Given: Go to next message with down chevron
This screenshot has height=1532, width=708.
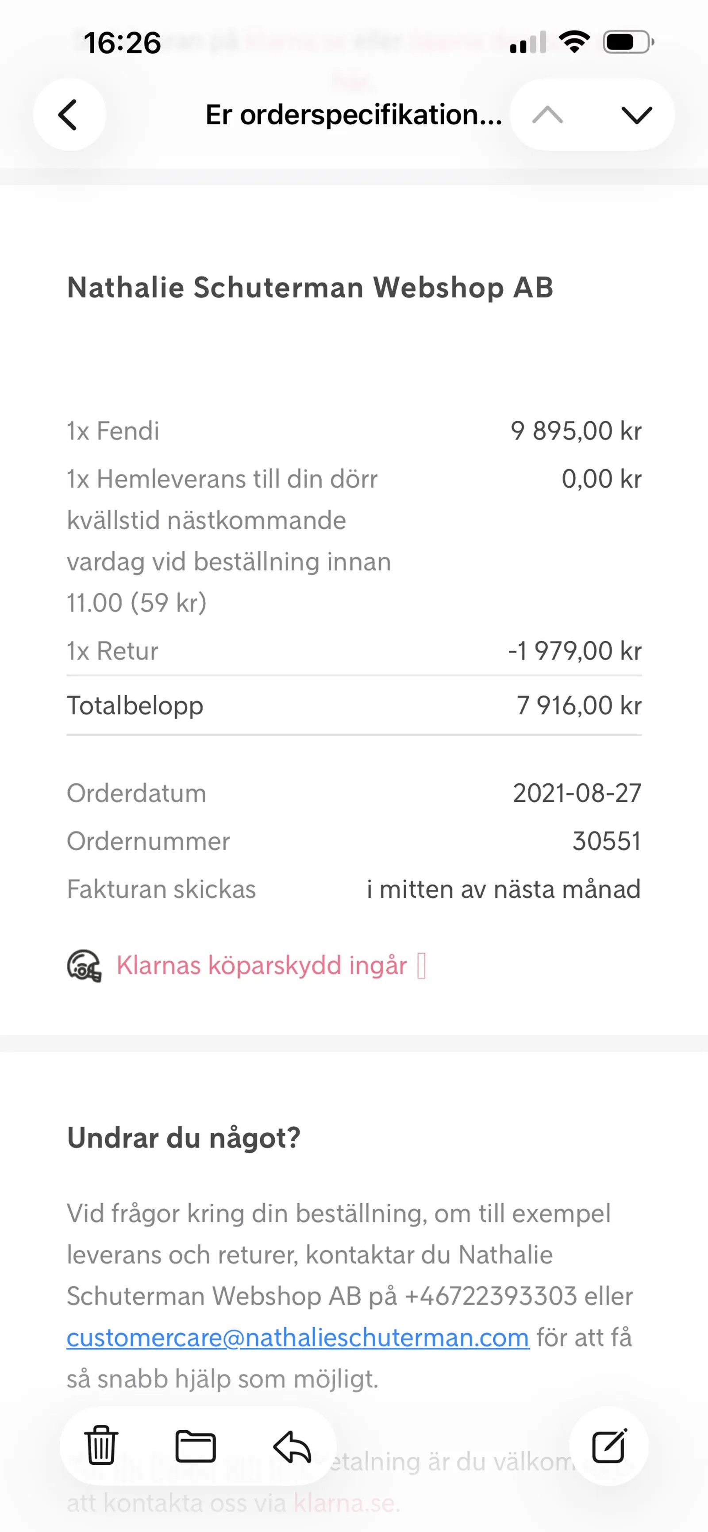Looking at the screenshot, I should [637, 114].
